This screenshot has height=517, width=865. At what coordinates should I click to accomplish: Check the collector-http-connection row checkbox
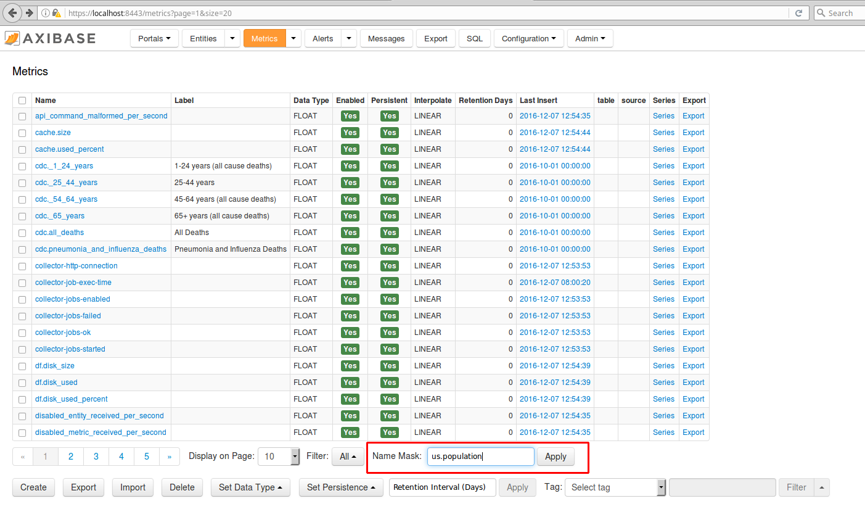22,266
